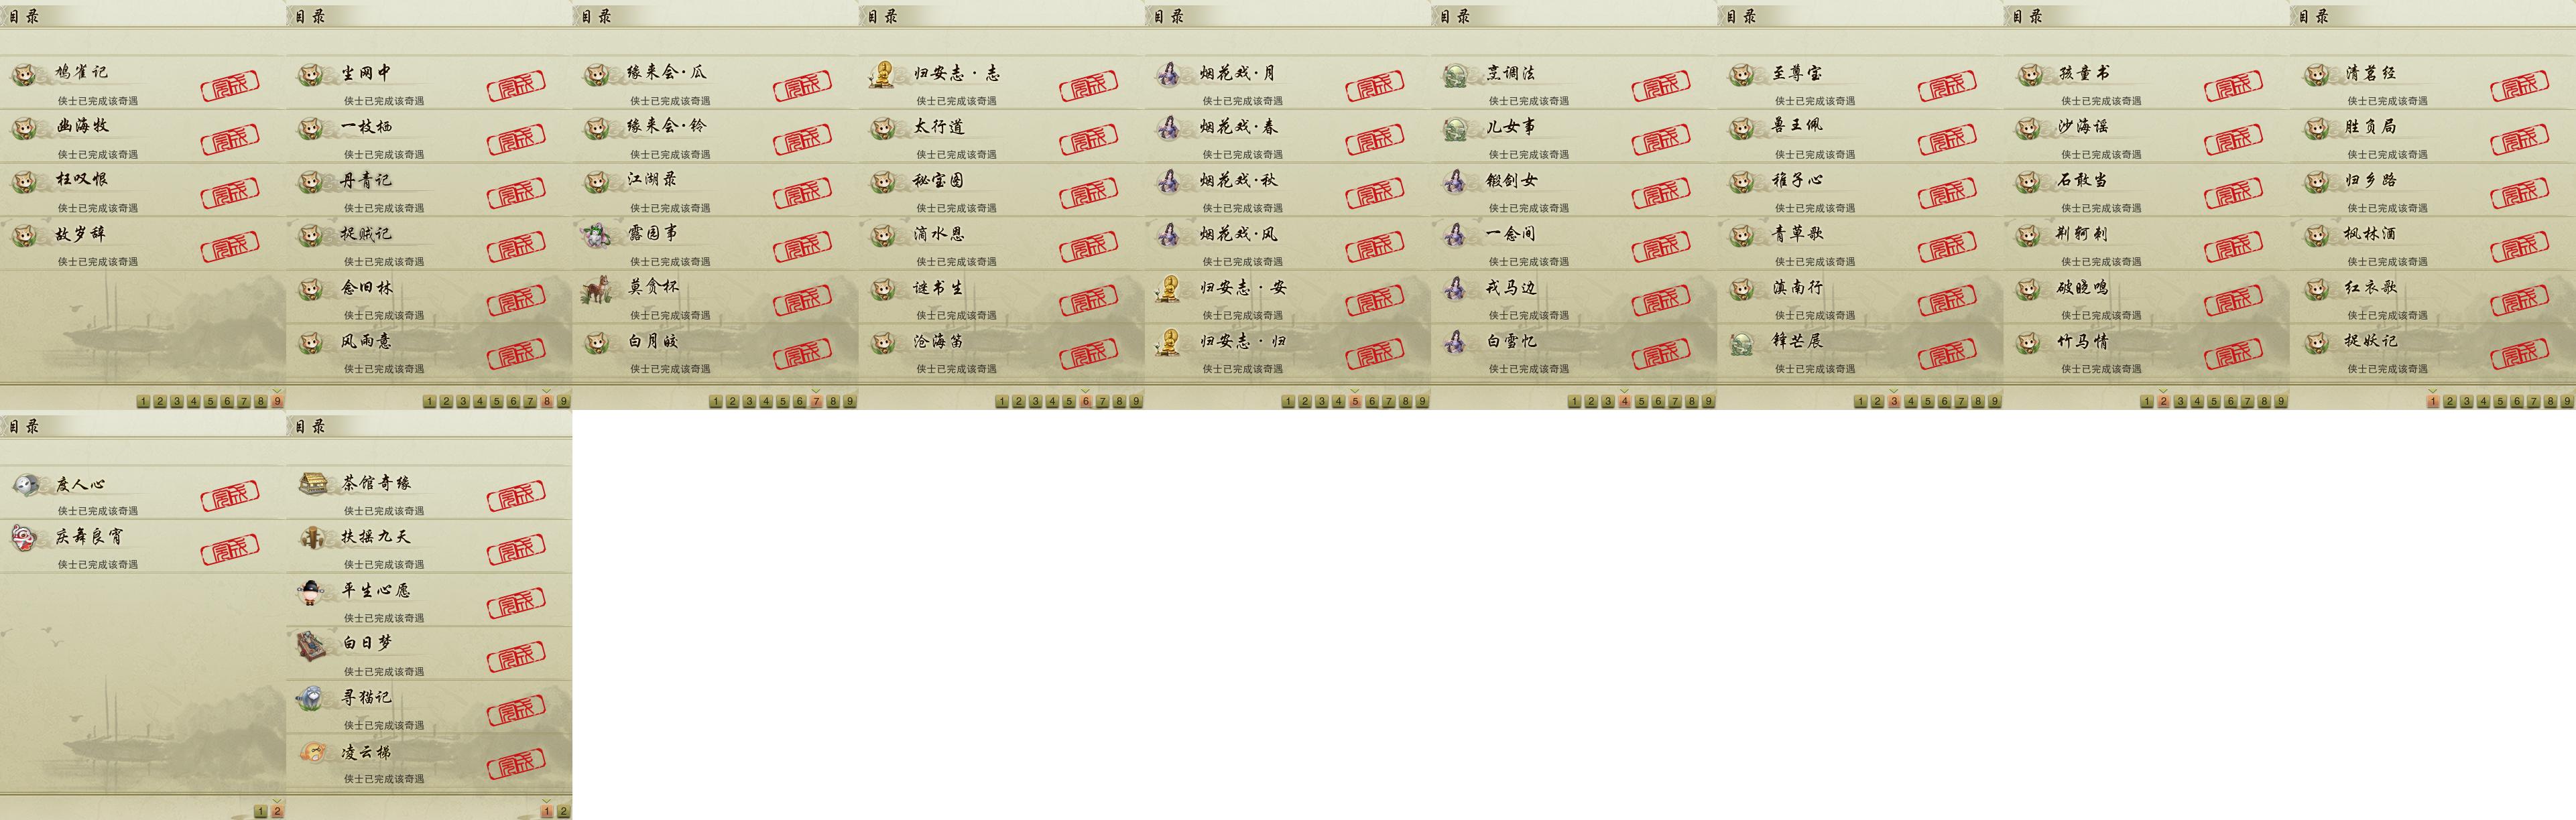Open the 鸩雀记 adventure entry
This screenshot has height=820, width=2576.
143,82
